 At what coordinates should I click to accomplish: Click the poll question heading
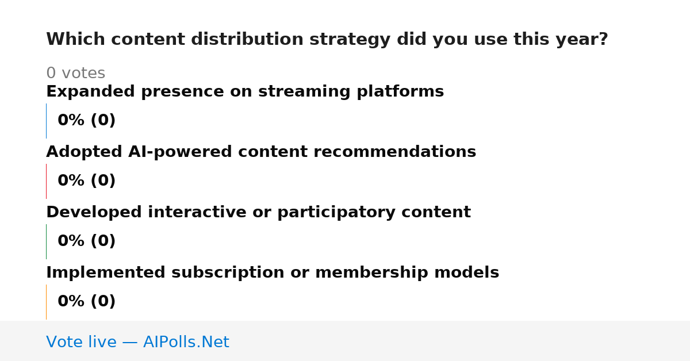click(x=327, y=40)
